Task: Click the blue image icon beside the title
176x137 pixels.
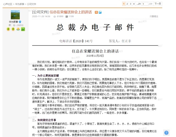Action: [x=100, y=12]
